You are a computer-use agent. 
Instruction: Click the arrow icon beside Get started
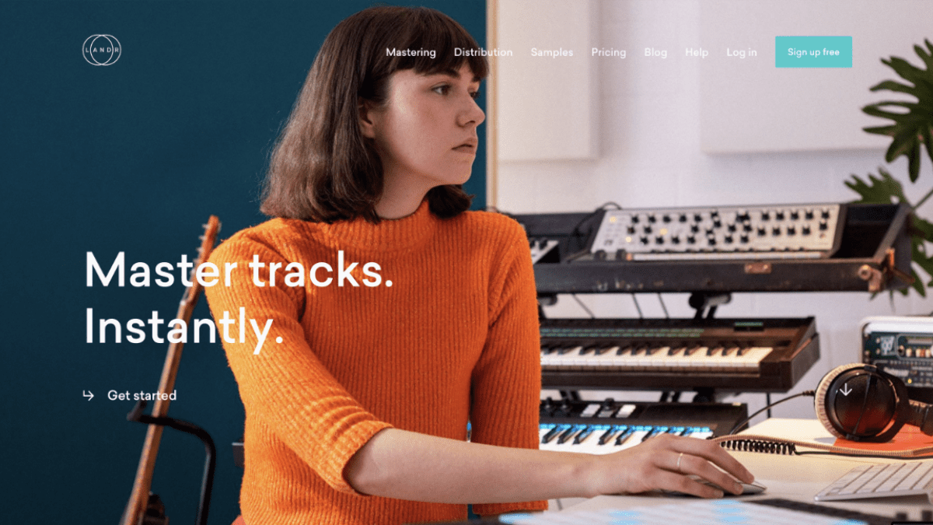[88, 395]
